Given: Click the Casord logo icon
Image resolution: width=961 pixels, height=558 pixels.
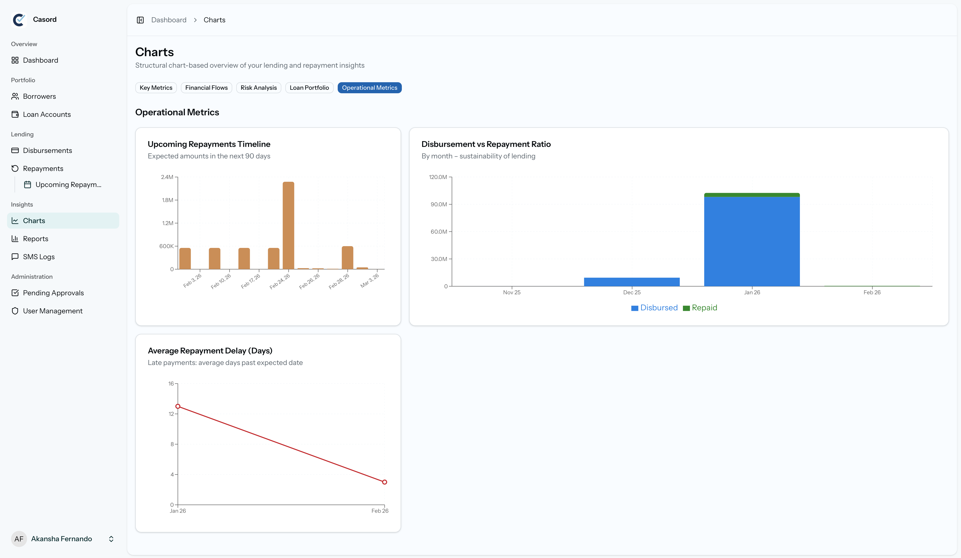Looking at the screenshot, I should (x=19, y=20).
